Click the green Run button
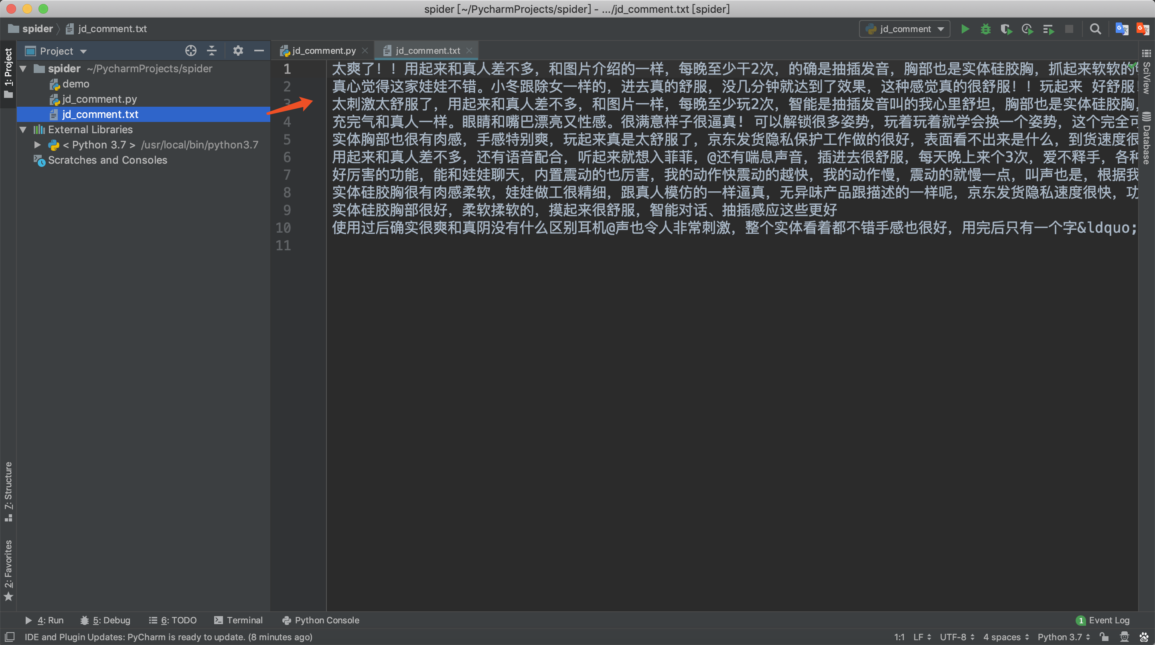This screenshot has height=645, width=1155. click(x=965, y=29)
